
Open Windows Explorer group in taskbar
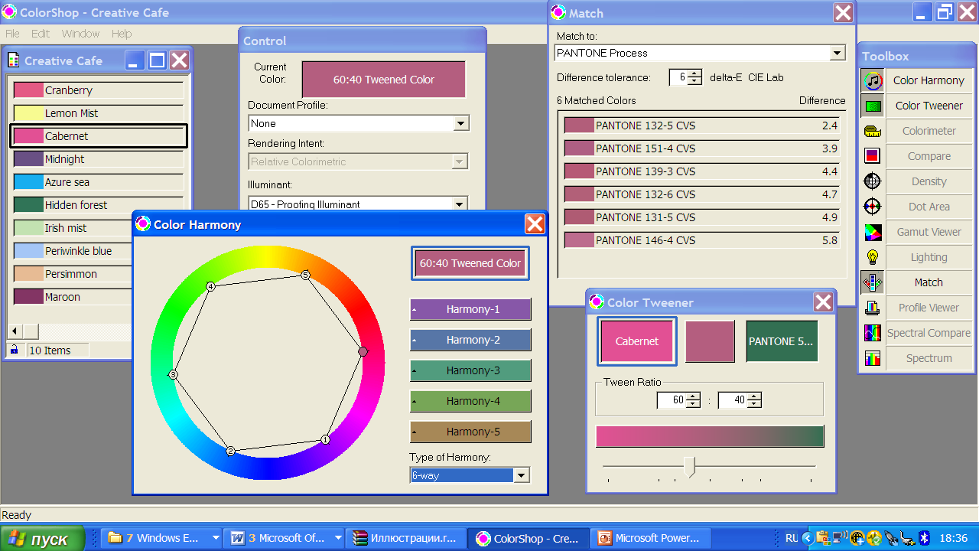[163, 538]
